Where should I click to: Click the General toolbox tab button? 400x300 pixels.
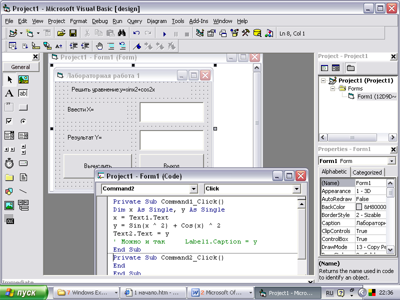20,67
